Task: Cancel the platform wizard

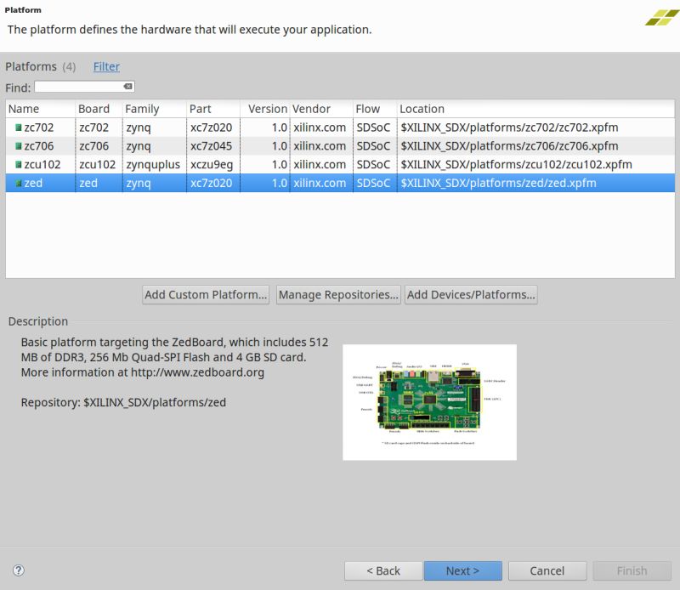Action: click(547, 571)
